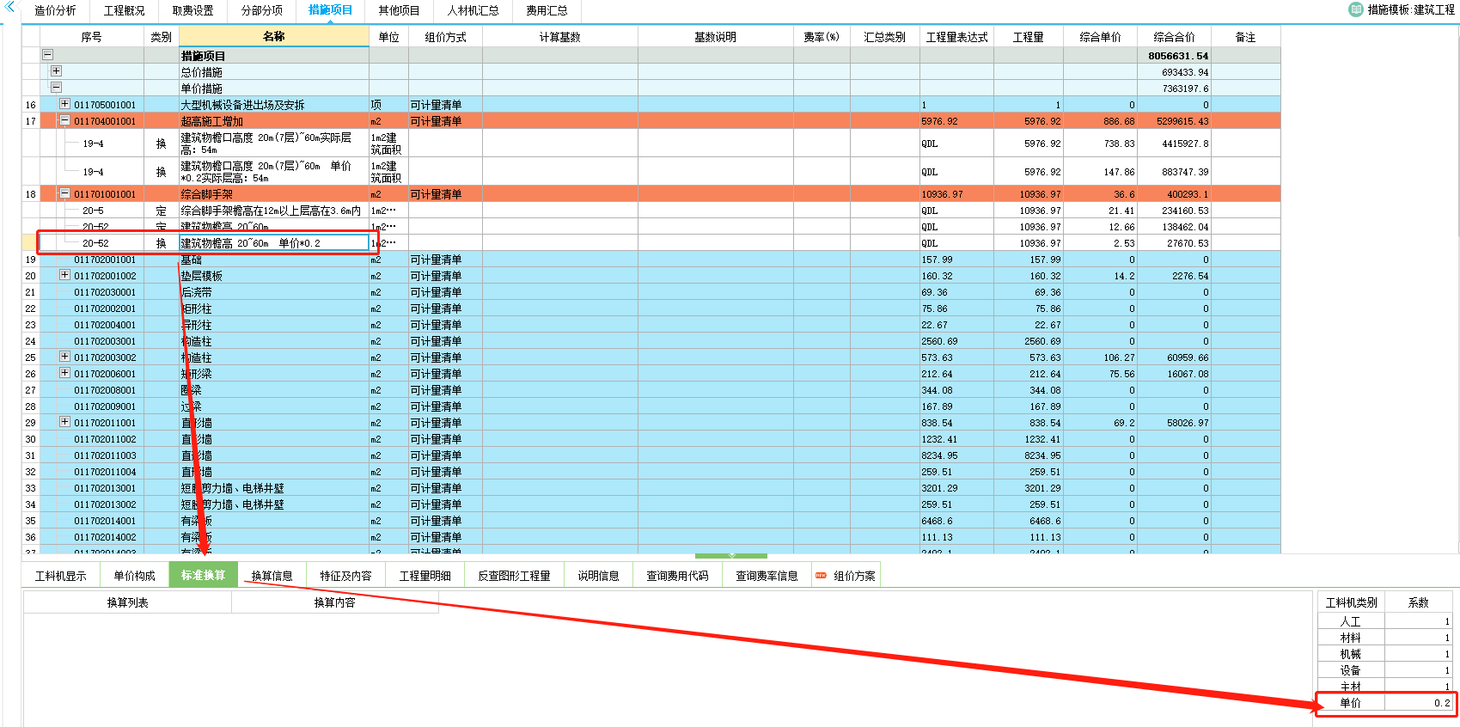Open the 人材机汇总 tab

pyautogui.click(x=473, y=10)
